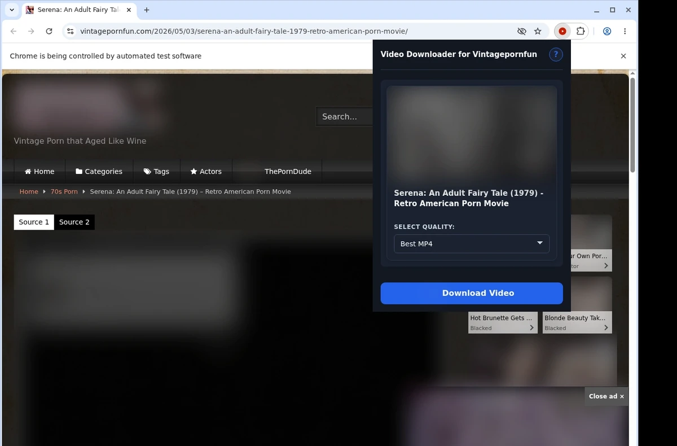Dismiss the automated test software infobar
677x446 pixels.
coord(623,56)
